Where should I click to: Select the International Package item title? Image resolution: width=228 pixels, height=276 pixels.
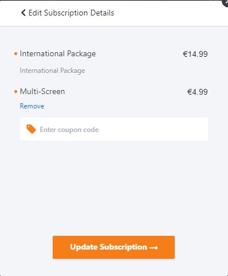(58, 54)
